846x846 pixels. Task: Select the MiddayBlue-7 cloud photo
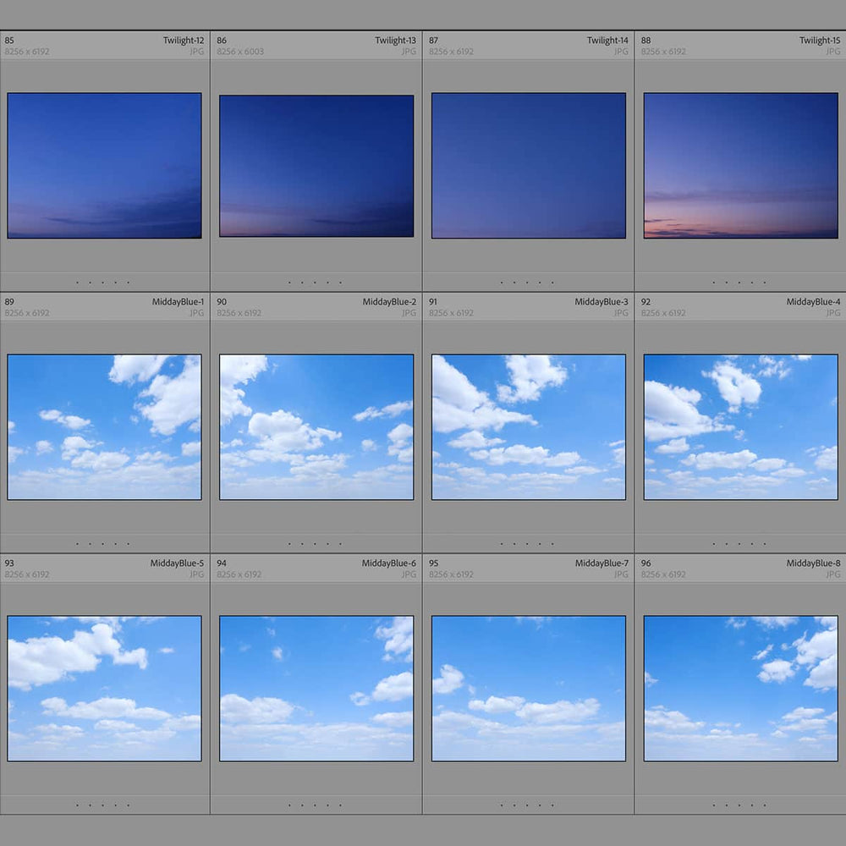click(529, 688)
